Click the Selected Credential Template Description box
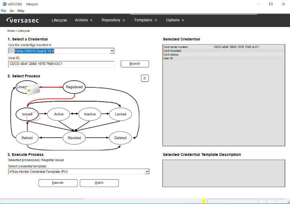The width and height of the screenshot is (290, 204). pyautogui.click(x=224, y=173)
